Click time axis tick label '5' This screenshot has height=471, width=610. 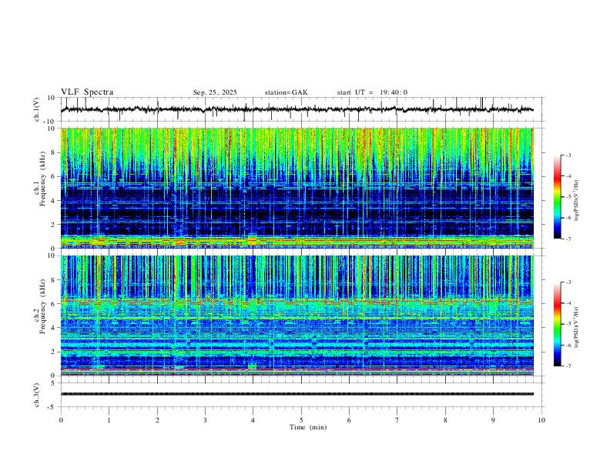pyautogui.click(x=301, y=420)
